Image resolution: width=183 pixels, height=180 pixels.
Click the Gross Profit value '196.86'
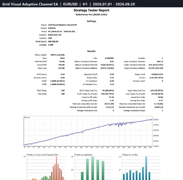(61, 65)
